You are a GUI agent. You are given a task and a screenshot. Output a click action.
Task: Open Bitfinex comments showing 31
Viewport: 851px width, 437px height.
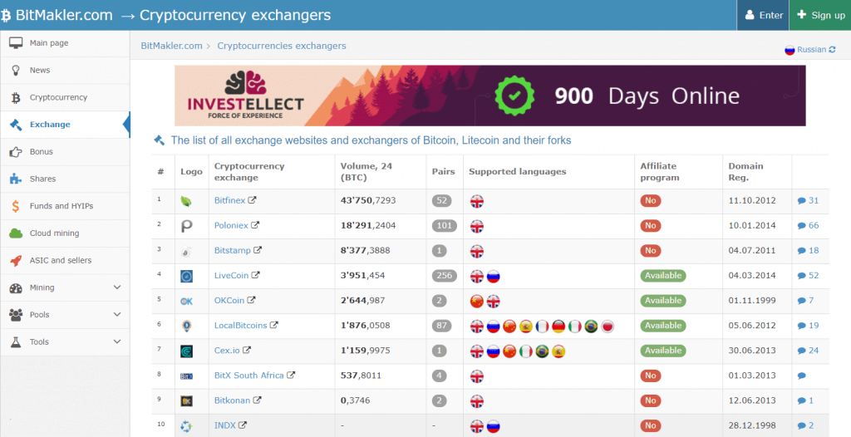(808, 200)
